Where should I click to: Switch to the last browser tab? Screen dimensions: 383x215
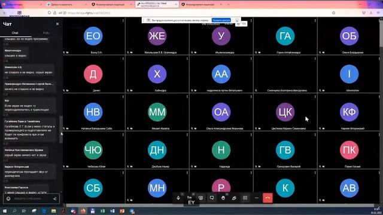point(202,4)
